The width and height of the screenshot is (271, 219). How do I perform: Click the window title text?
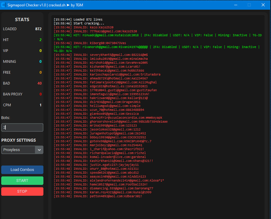45,5
